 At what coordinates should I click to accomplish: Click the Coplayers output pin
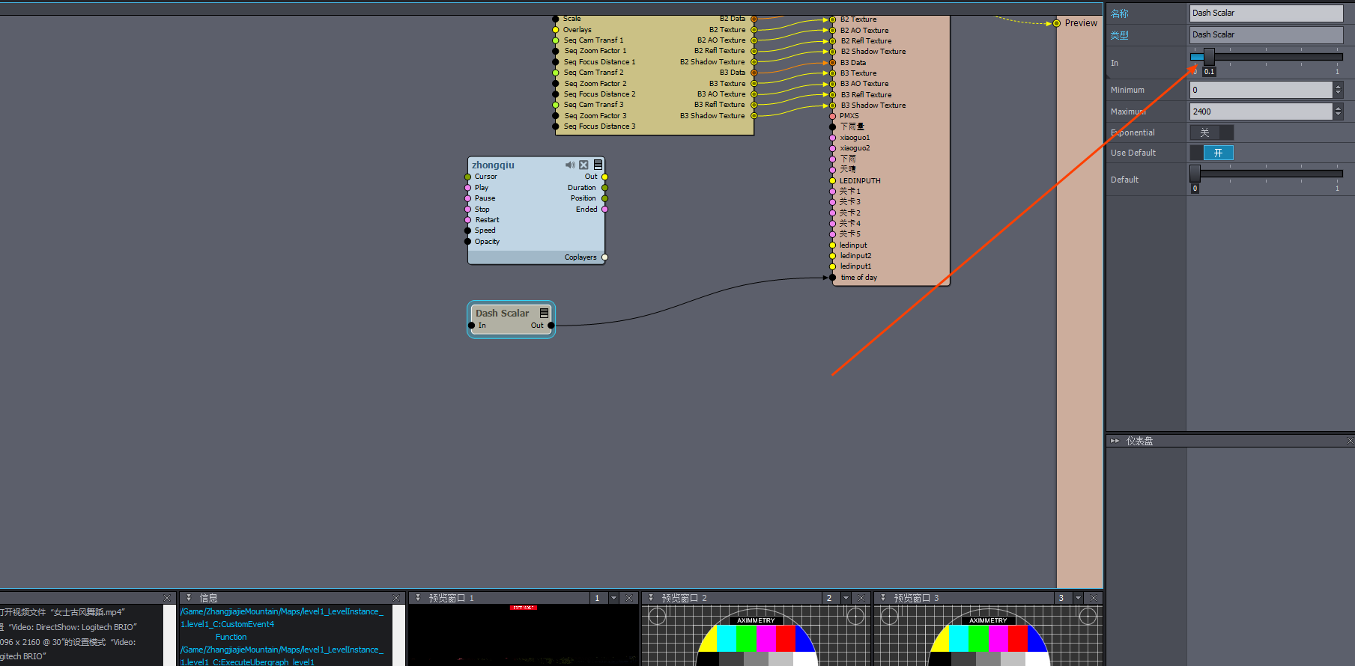tap(604, 257)
